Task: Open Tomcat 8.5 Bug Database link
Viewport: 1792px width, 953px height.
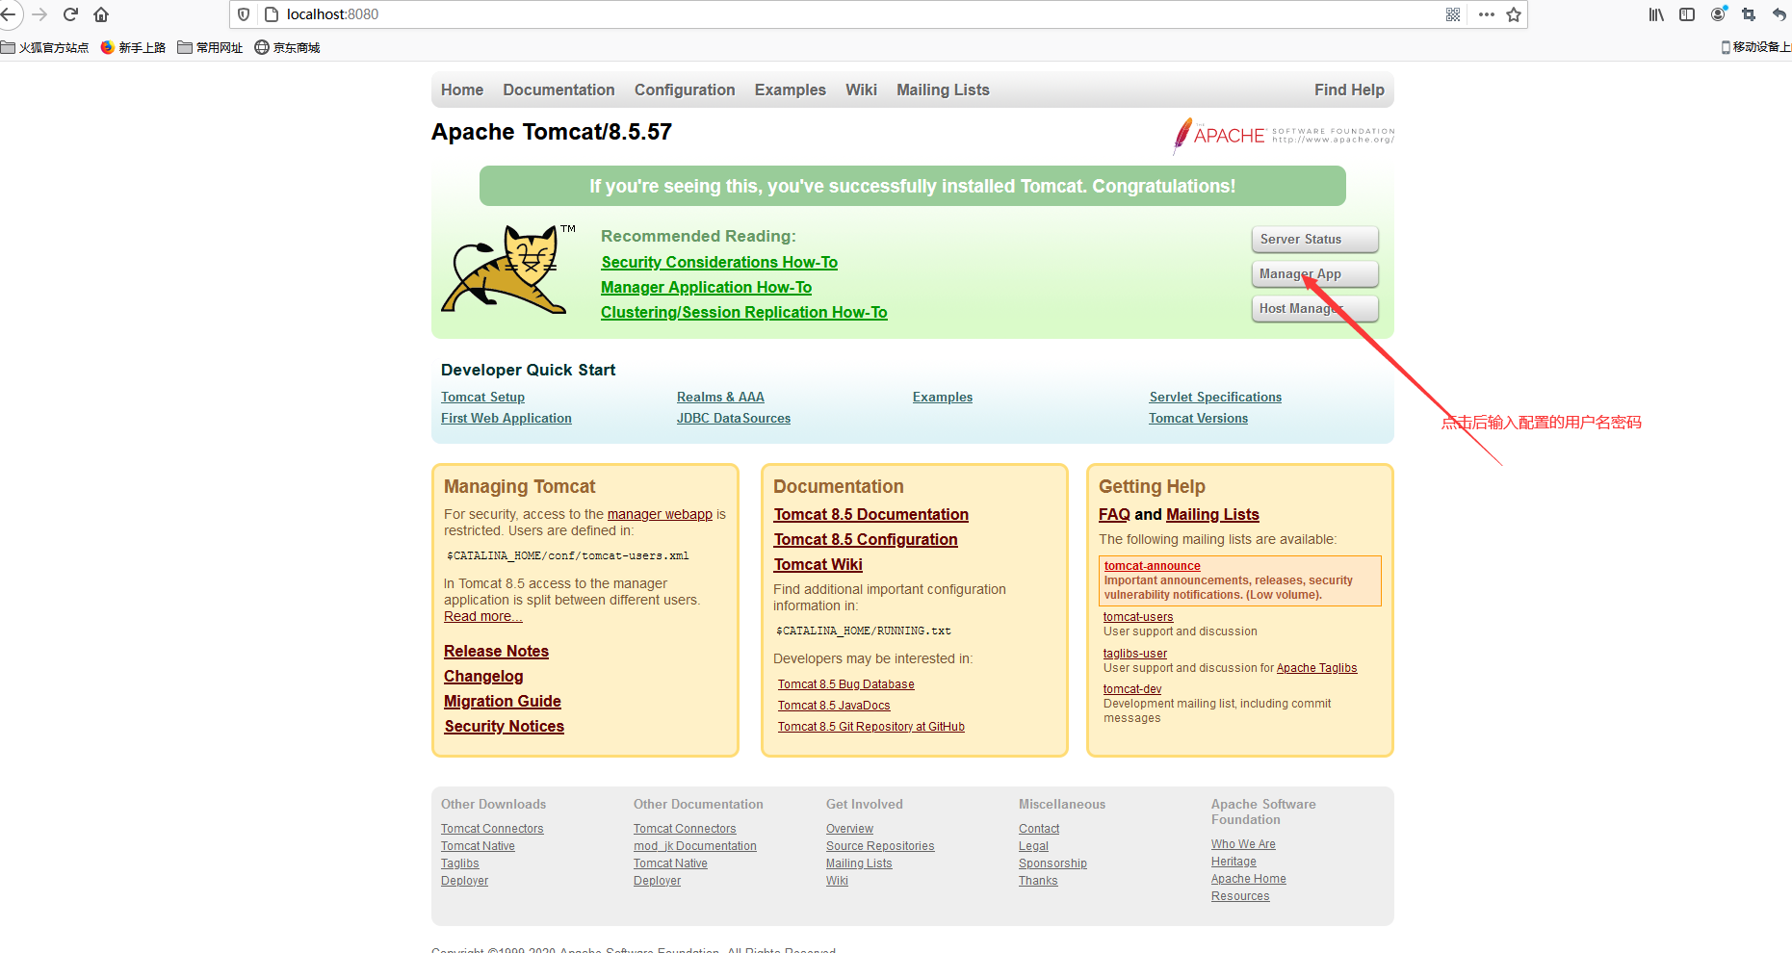Action: pyautogui.click(x=846, y=684)
